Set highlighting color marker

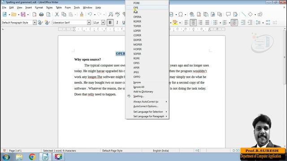175,22
